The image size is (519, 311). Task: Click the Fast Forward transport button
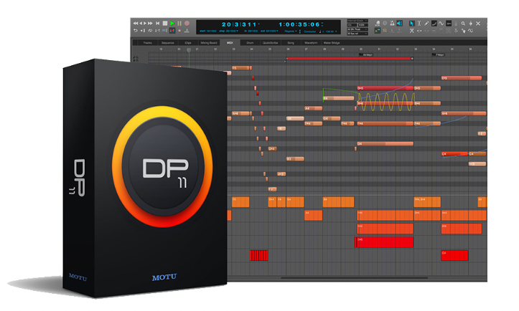tap(150, 23)
